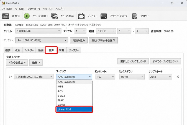This screenshot has height=125, width=187.
Task: Open the ミックスダウン Stereo dropdown
Action: [132, 77]
